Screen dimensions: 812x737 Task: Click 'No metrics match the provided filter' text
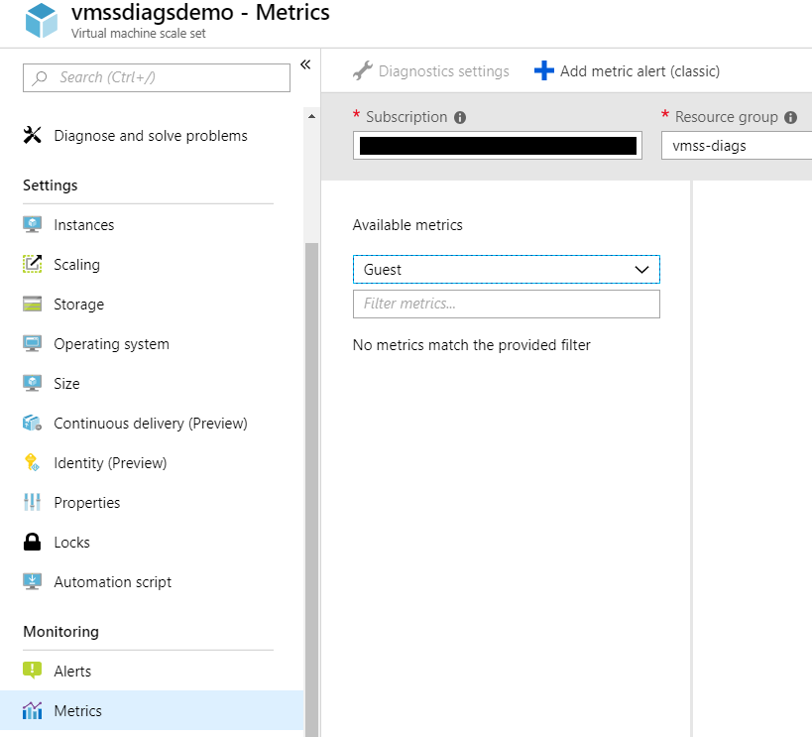click(471, 345)
